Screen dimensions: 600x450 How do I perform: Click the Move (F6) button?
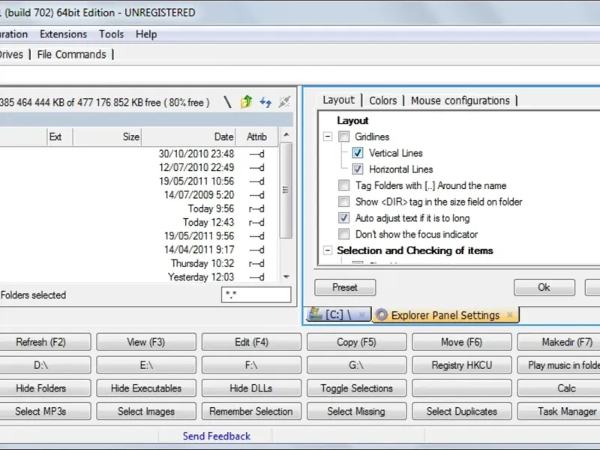coord(462,342)
